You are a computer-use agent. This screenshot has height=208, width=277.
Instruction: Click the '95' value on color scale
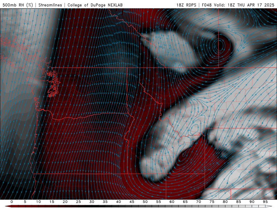click(x=265, y=202)
